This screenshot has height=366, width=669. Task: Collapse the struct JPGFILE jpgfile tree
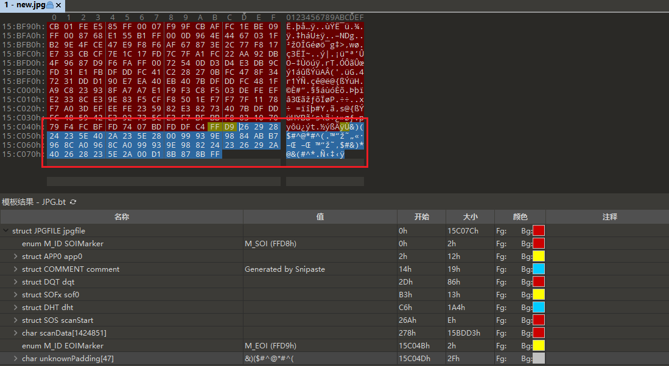click(x=6, y=231)
